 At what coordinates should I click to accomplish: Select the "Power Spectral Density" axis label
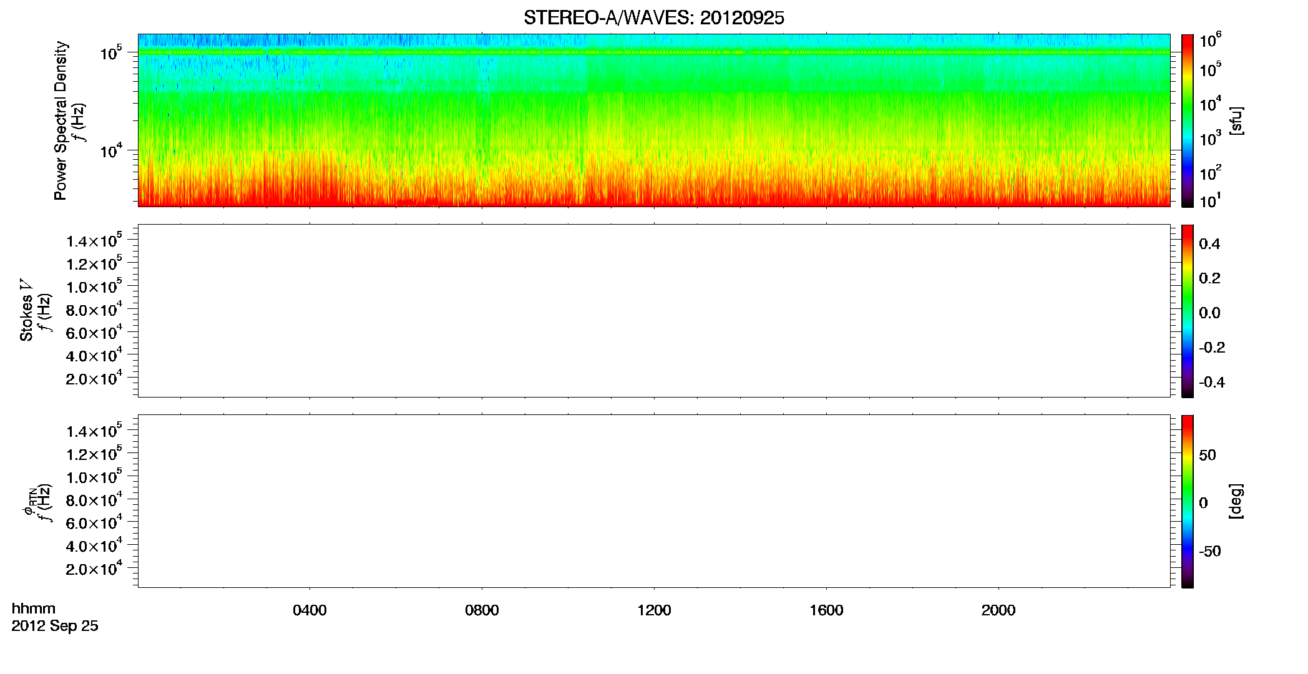[61, 120]
